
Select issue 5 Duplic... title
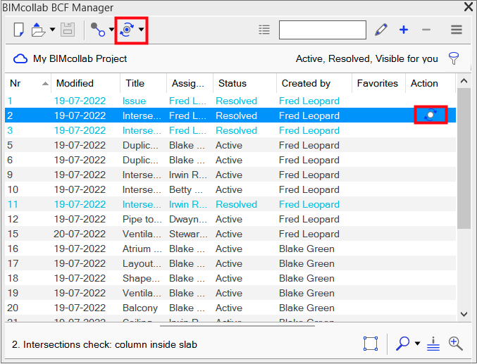tap(140, 145)
